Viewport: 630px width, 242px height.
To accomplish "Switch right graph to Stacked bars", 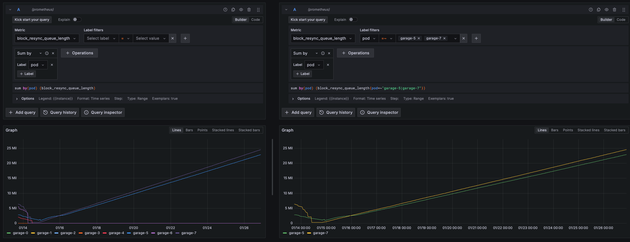I will [614, 130].
